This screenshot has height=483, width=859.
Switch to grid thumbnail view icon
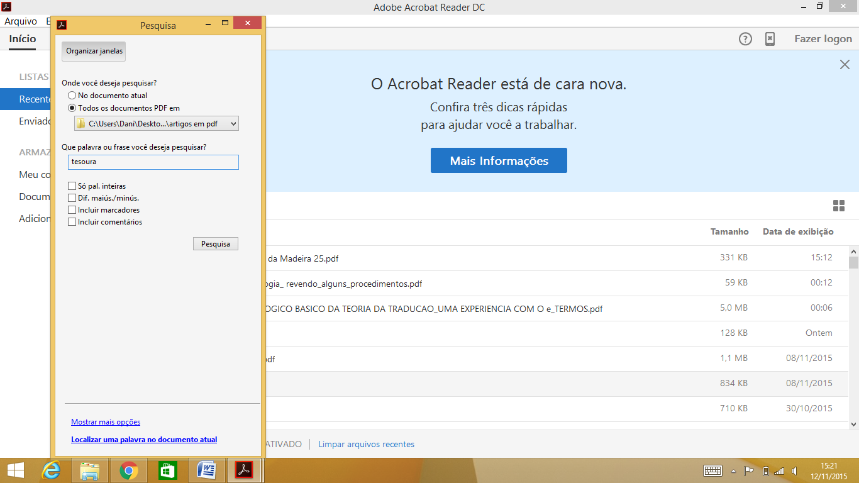(838, 206)
